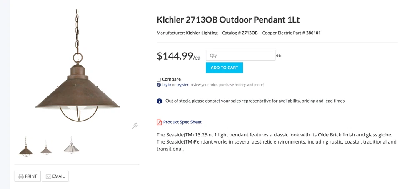Click the PDF icon beside Product Spec Sheet

159,122
